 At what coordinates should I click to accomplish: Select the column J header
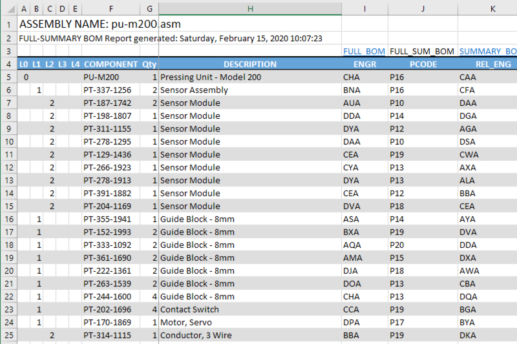pyautogui.click(x=423, y=8)
